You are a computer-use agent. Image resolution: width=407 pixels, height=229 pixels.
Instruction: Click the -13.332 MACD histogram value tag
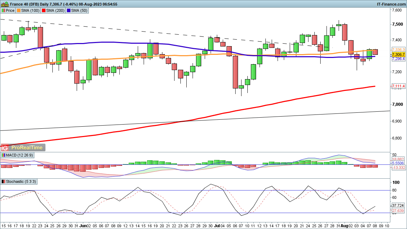pos(398,168)
